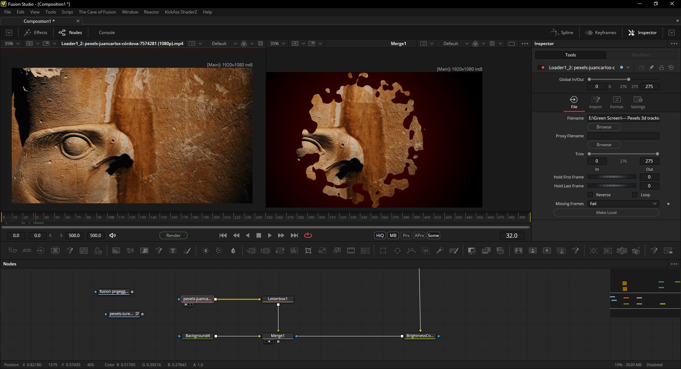Click the Trim range slider

[x=623, y=154]
